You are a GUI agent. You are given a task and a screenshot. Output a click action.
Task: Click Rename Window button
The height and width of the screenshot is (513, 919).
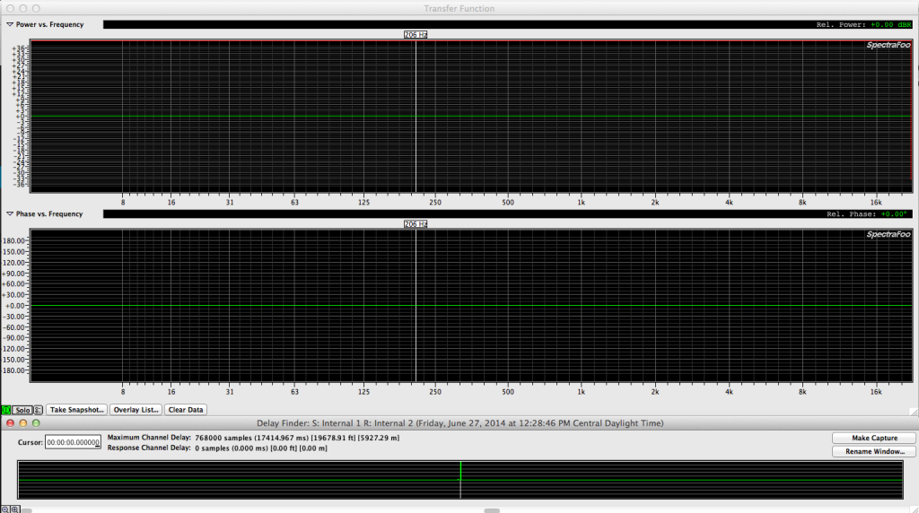(x=872, y=451)
